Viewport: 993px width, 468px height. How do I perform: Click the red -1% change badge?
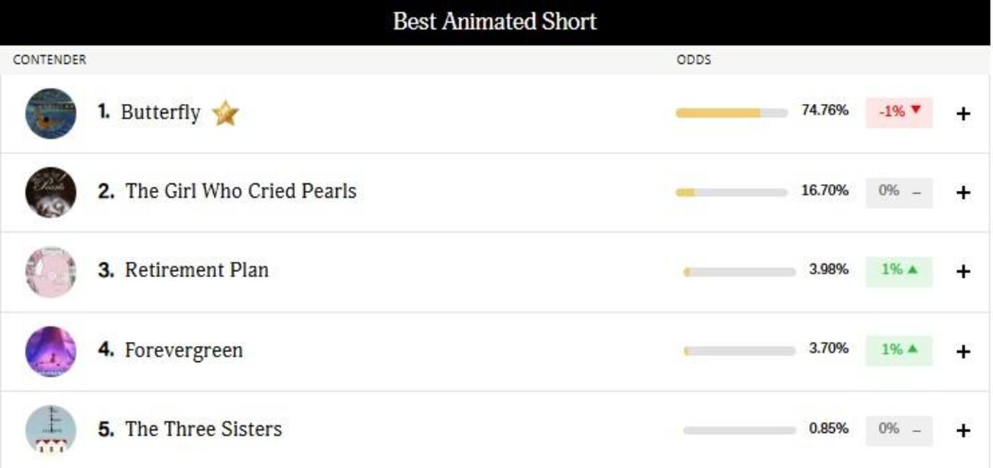(899, 112)
